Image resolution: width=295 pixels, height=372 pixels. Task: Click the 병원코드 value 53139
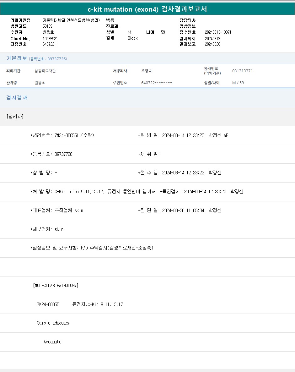[x=47, y=26]
